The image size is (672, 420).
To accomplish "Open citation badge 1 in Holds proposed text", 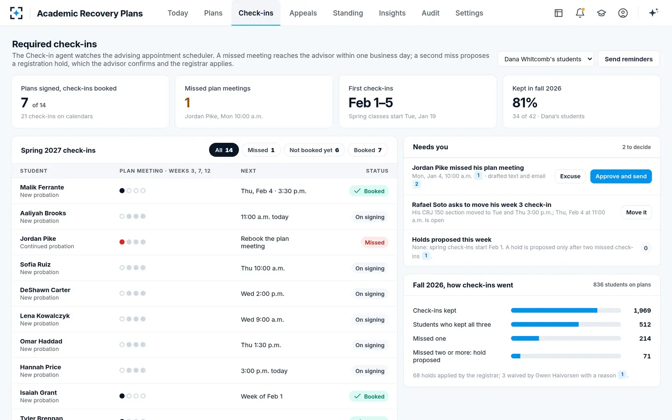I will (x=426, y=256).
